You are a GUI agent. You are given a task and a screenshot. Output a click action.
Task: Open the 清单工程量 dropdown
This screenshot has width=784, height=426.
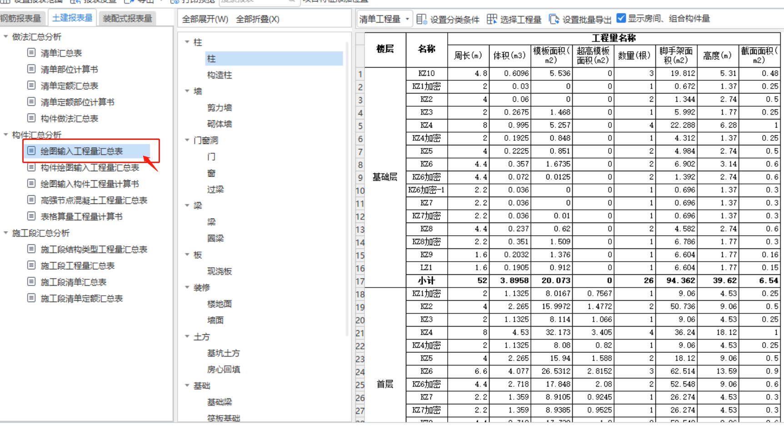[385, 19]
